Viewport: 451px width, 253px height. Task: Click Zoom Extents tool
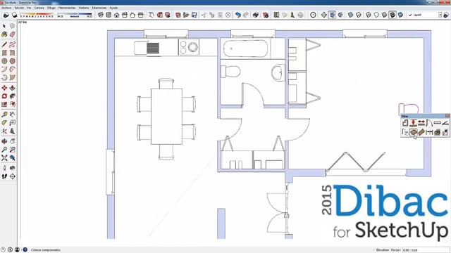4,157
